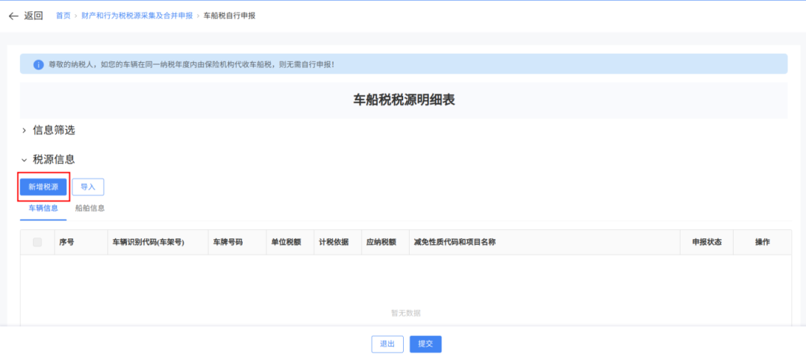Click the 提交 button
The image size is (806, 357).
pos(425,344)
